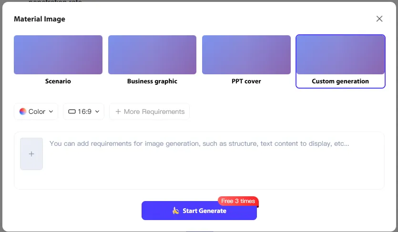Click the PPT cover label
398x232 pixels.
point(246,81)
